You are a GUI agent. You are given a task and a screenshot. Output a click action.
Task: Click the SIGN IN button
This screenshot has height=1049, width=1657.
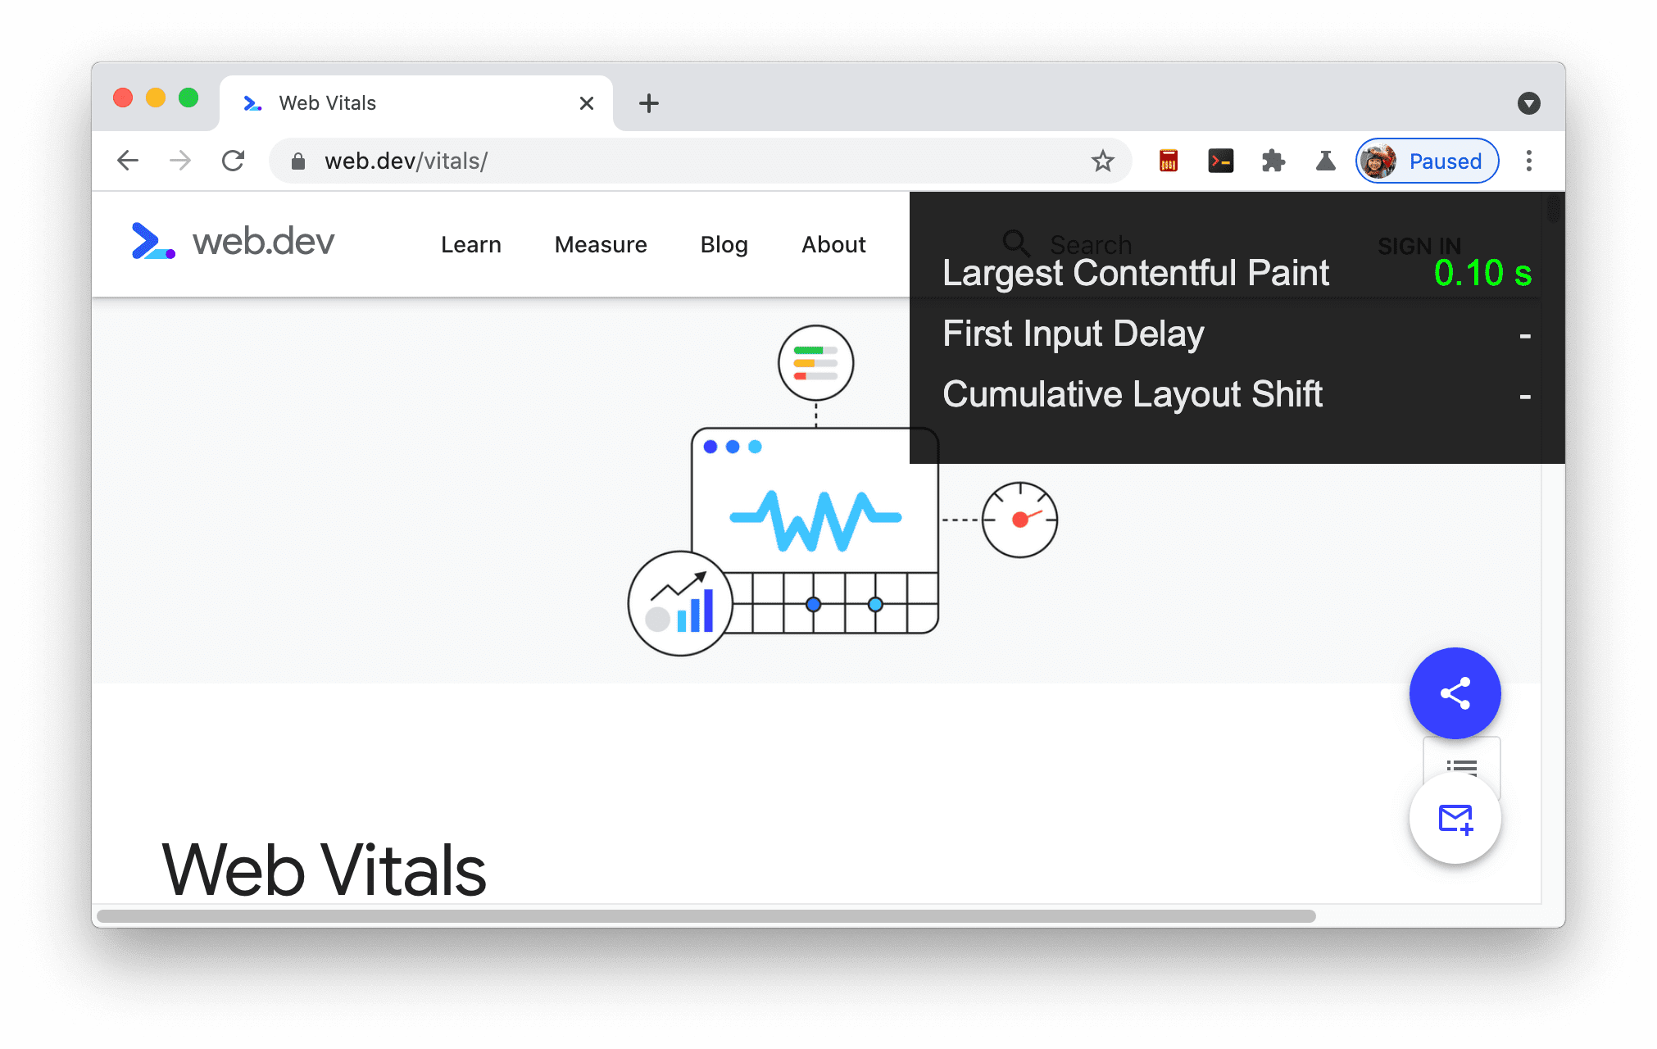pyautogui.click(x=1419, y=243)
